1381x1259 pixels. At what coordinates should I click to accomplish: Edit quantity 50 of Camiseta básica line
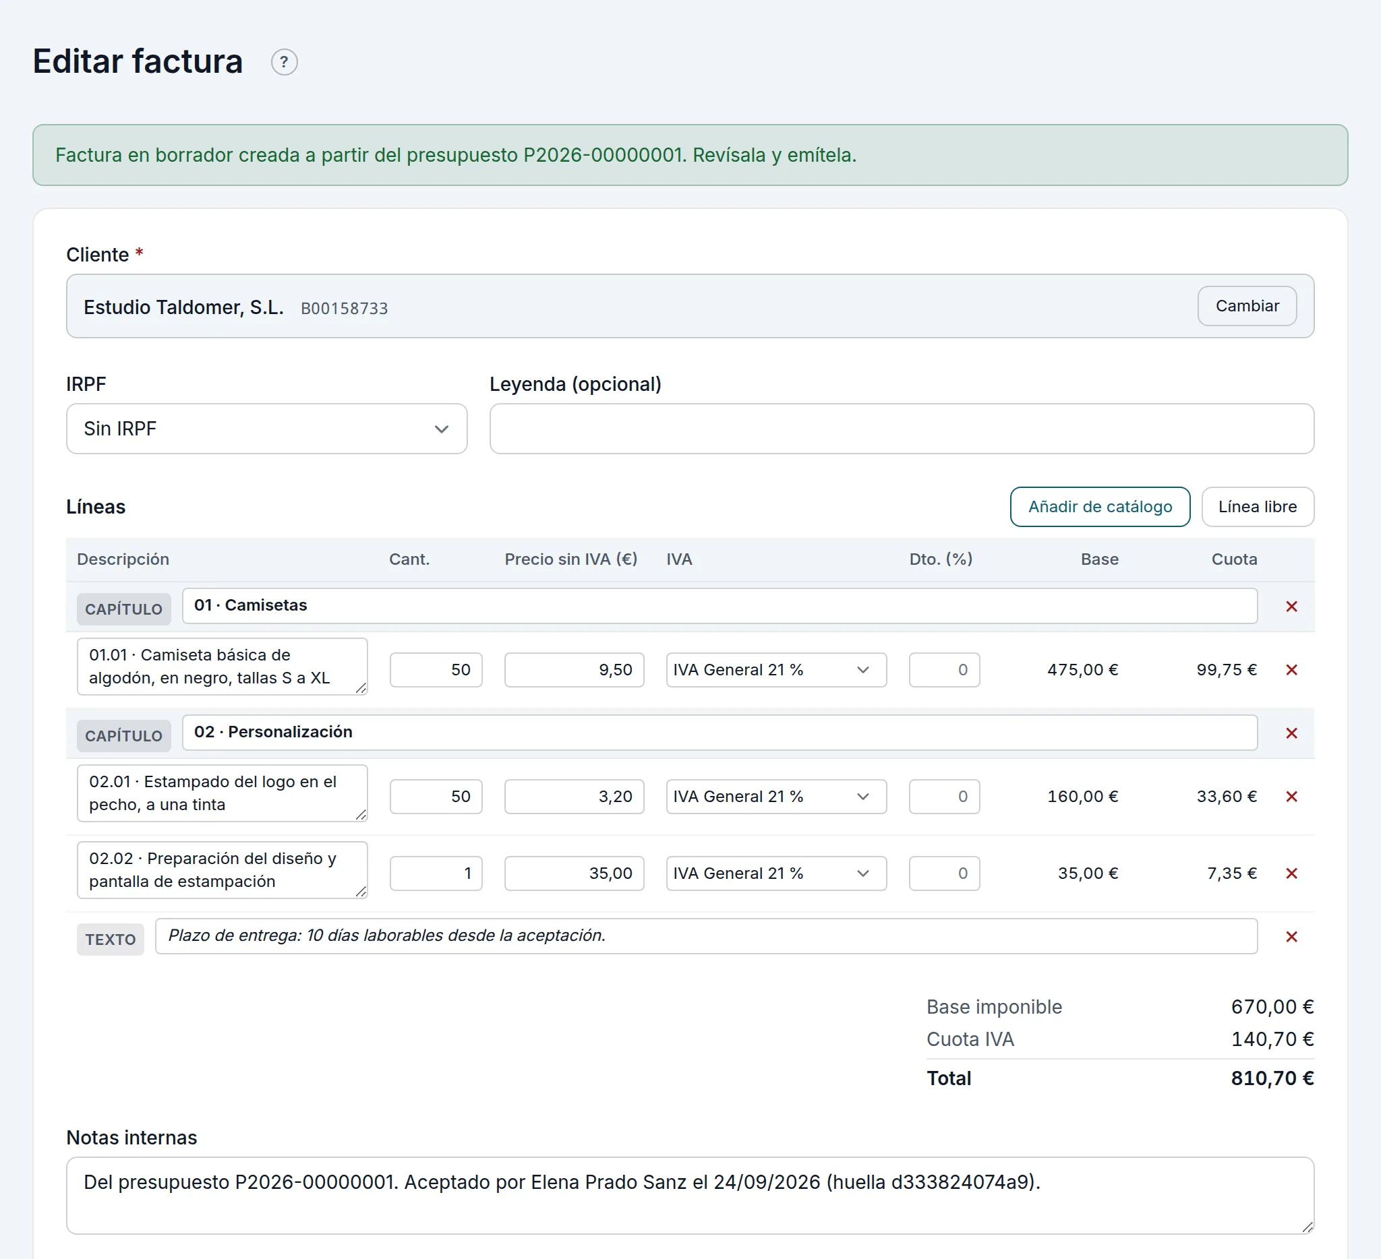pos(436,669)
